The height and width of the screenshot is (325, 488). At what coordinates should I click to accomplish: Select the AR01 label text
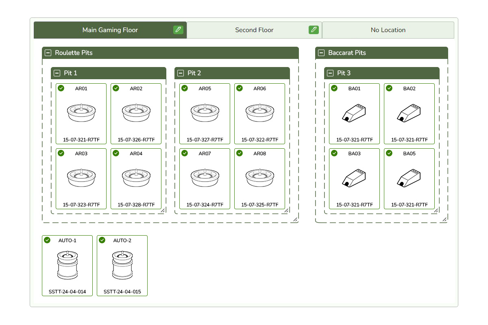tap(81, 89)
